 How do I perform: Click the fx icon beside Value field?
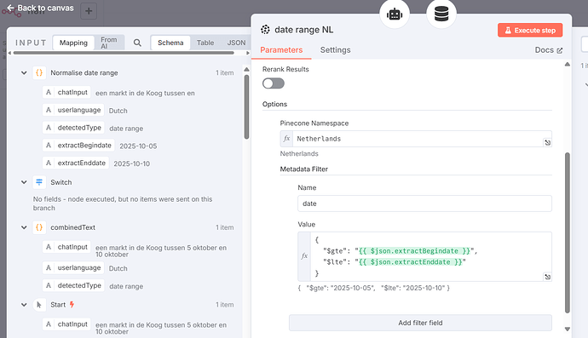tap(304, 256)
